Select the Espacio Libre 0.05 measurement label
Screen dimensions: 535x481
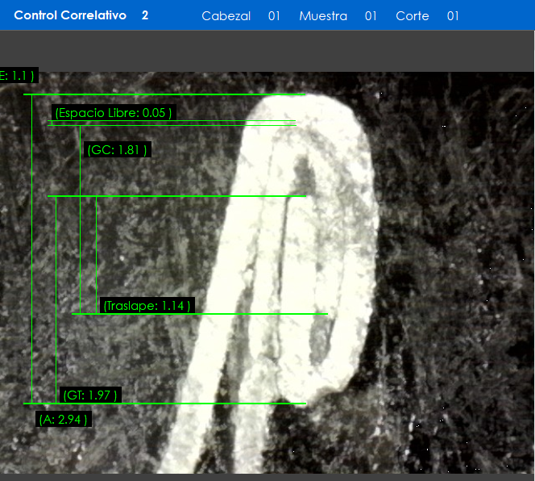click(114, 113)
